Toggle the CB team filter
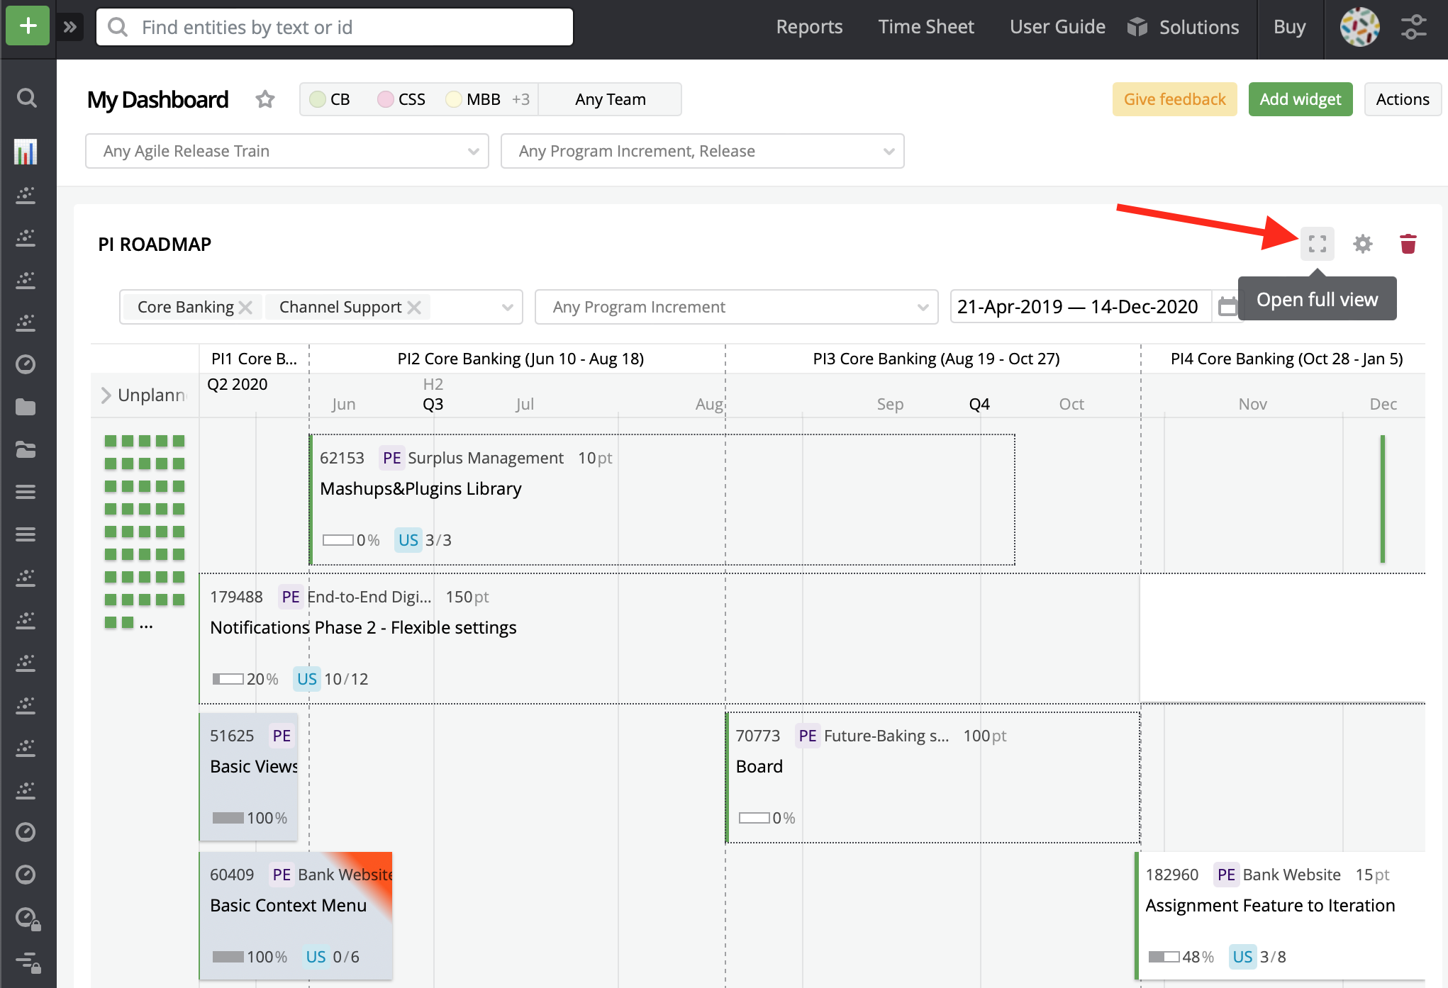 click(330, 99)
